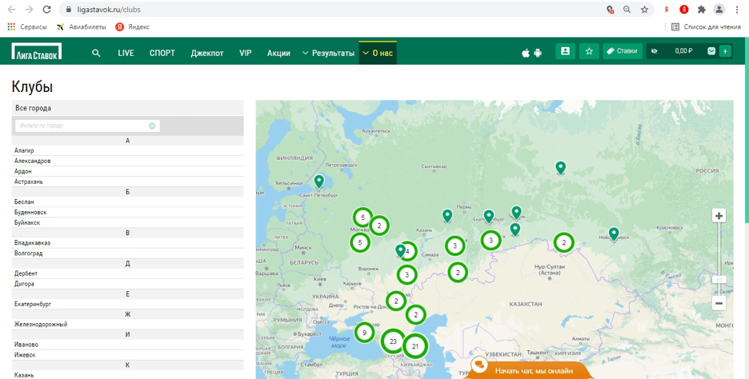This screenshot has height=379, width=749.
Task: Expand the О нас dropdown menu
Action: (x=378, y=53)
